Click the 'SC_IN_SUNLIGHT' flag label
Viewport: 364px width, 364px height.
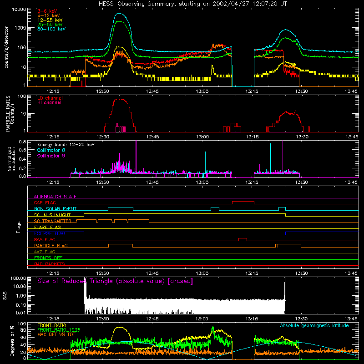pyautogui.click(x=52, y=215)
